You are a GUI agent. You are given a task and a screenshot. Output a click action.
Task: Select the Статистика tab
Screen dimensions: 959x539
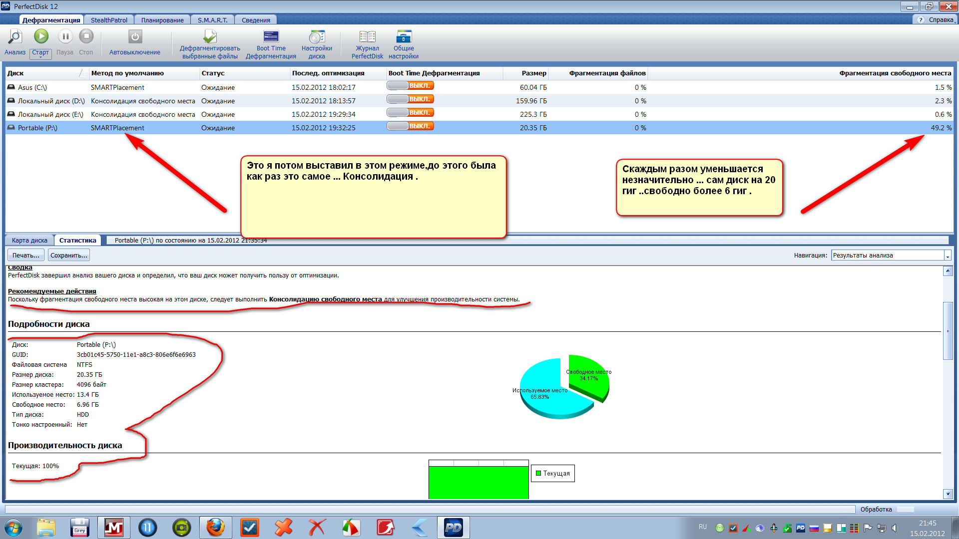pos(77,241)
